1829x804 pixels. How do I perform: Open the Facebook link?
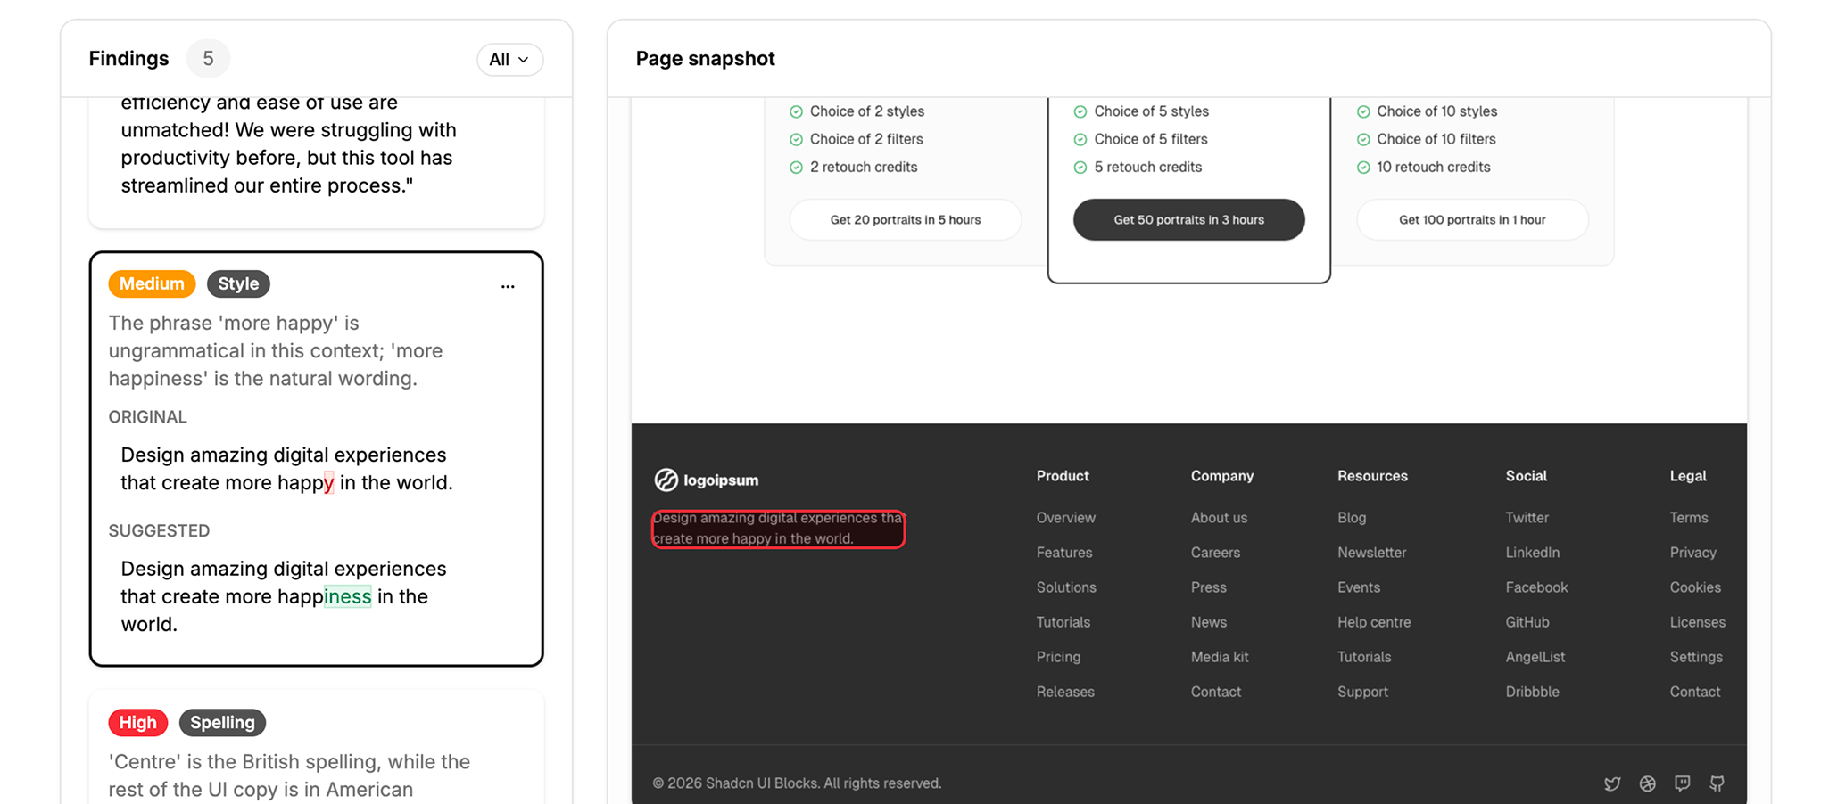[1536, 587]
